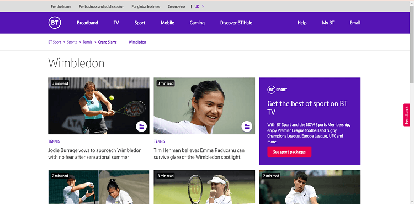Open the TV menu
Screen dimensions: 414x204
pyautogui.click(x=116, y=23)
